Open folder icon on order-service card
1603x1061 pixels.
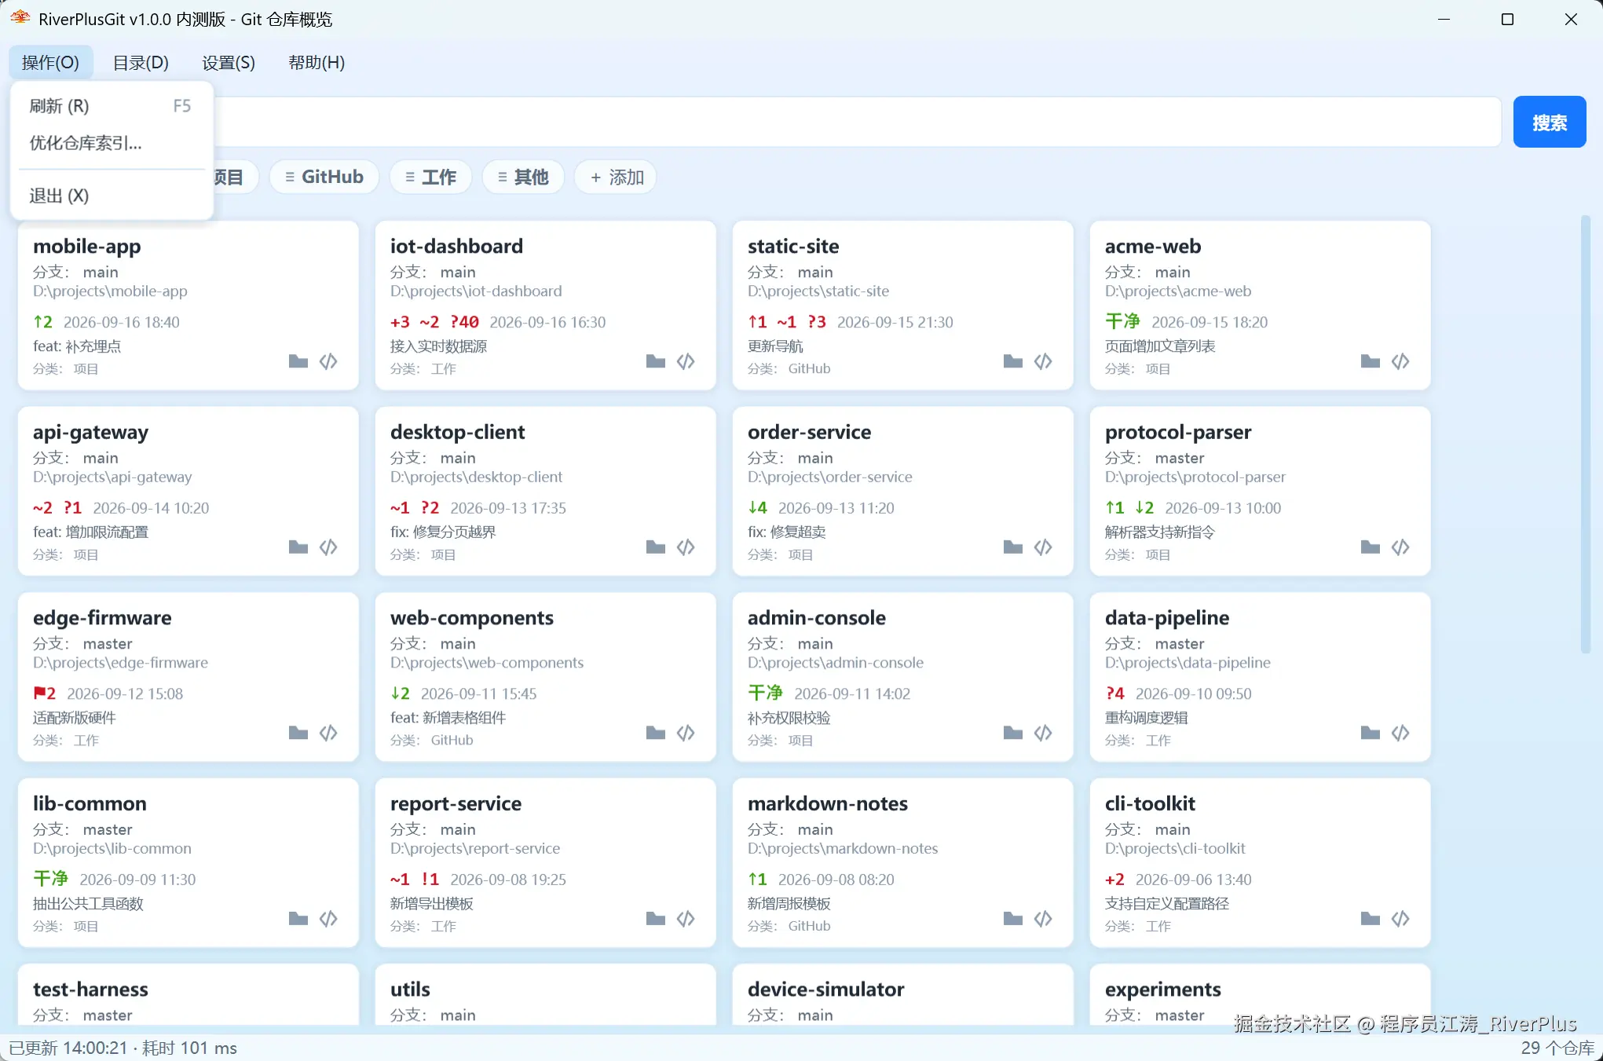click(1013, 547)
